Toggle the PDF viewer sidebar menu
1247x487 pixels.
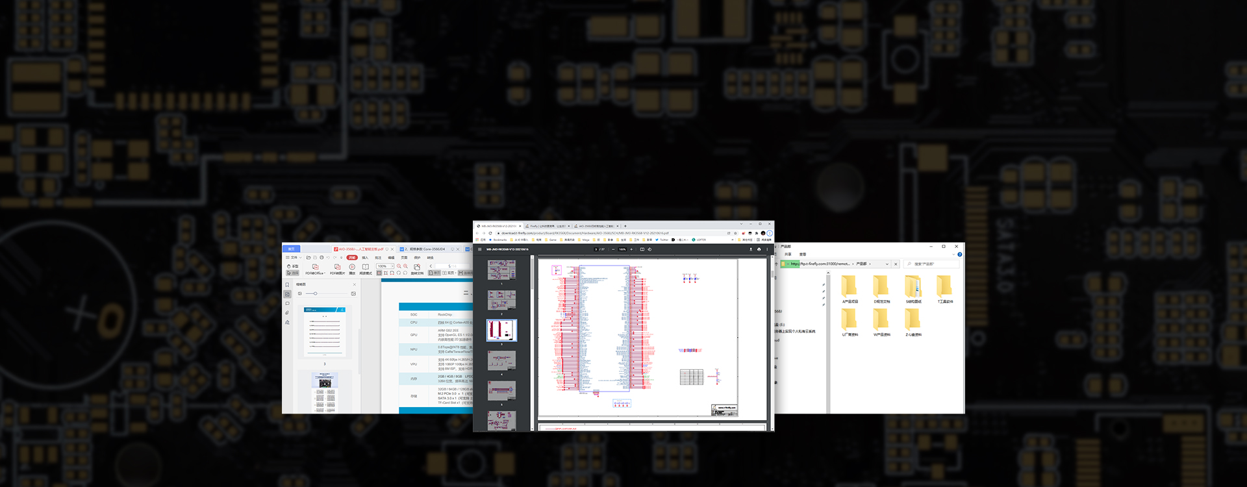coord(480,249)
